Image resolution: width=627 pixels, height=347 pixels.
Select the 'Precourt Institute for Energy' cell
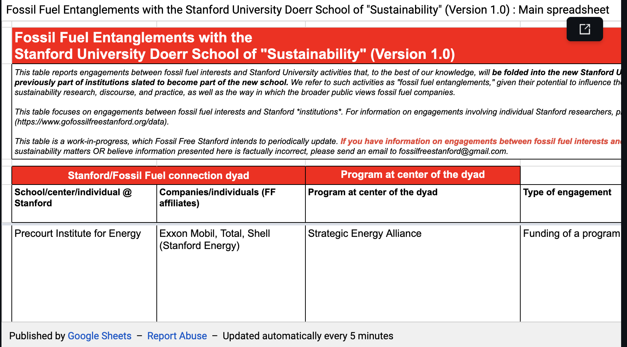click(x=84, y=273)
